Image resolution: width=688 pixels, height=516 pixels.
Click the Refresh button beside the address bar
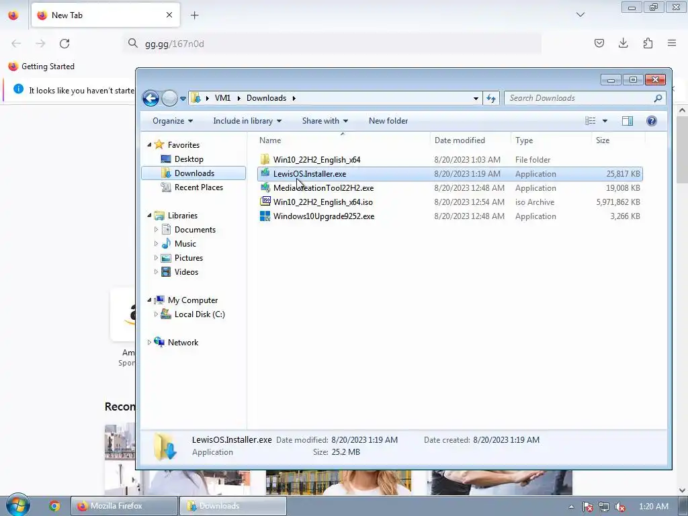click(490, 98)
